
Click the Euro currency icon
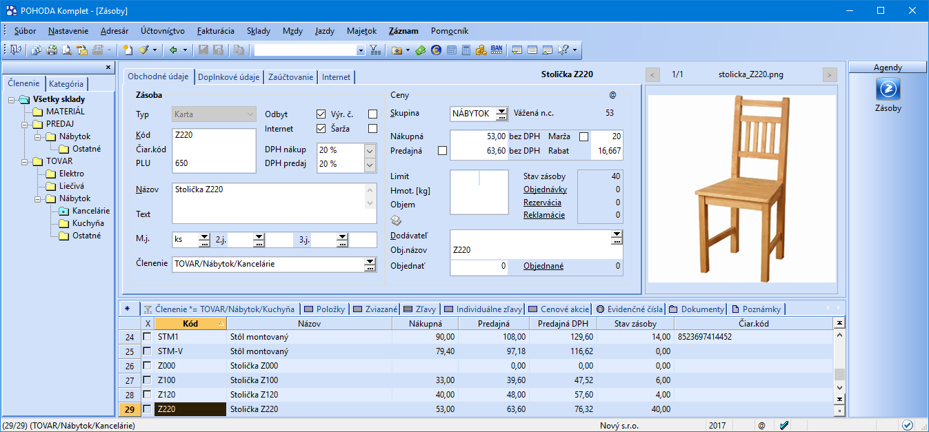pos(436,50)
